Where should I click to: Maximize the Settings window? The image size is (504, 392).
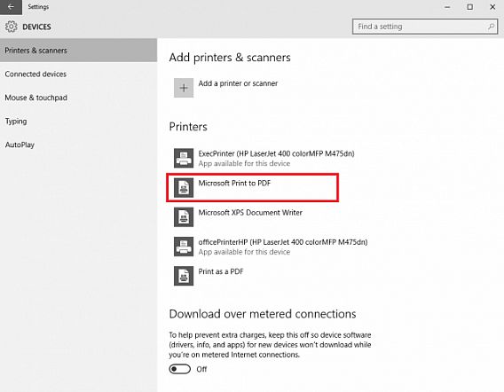470,7
